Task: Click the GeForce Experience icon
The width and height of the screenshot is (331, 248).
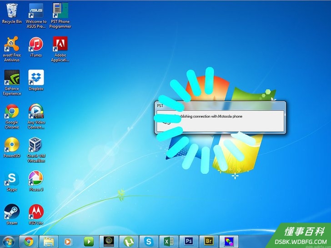Action: point(12,83)
